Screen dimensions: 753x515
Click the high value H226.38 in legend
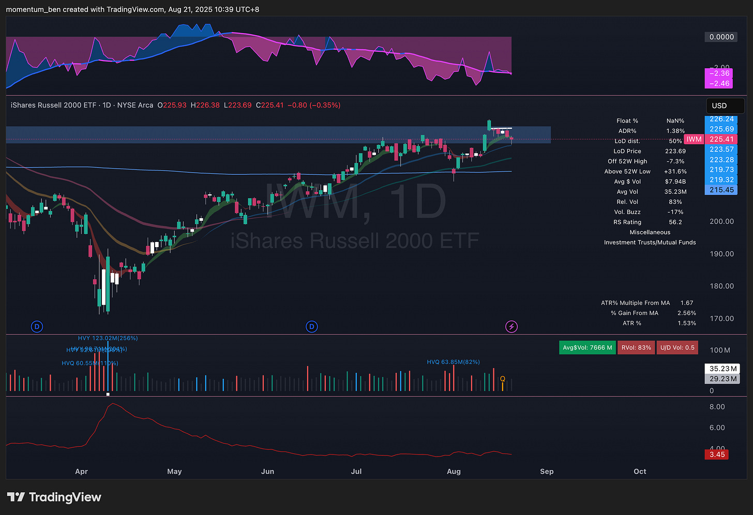[x=205, y=105]
